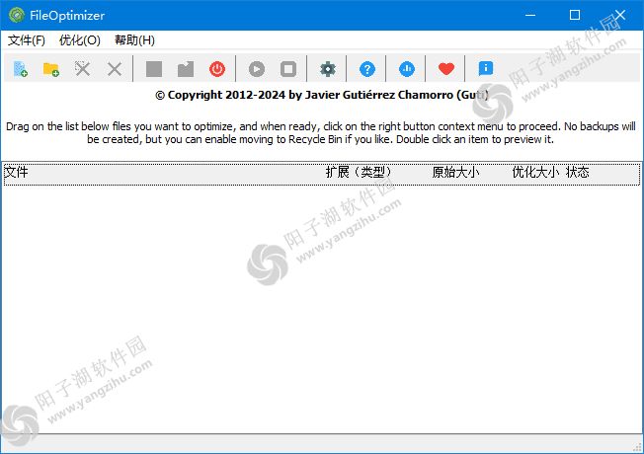Click the red heart donate icon
644x454 pixels.
click(446, 69)
